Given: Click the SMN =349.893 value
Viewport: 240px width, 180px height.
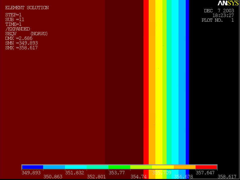Looking at the screenshot, I should click(x=21, y=43).
